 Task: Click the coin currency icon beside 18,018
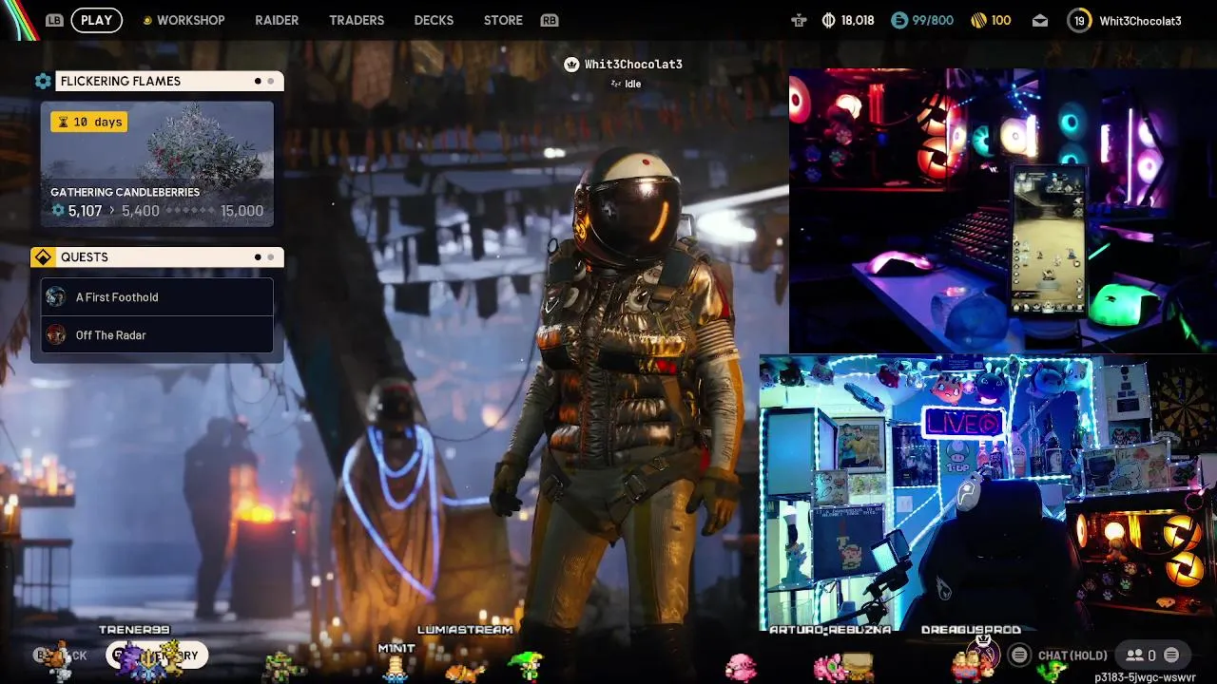(x=828, y=20)
